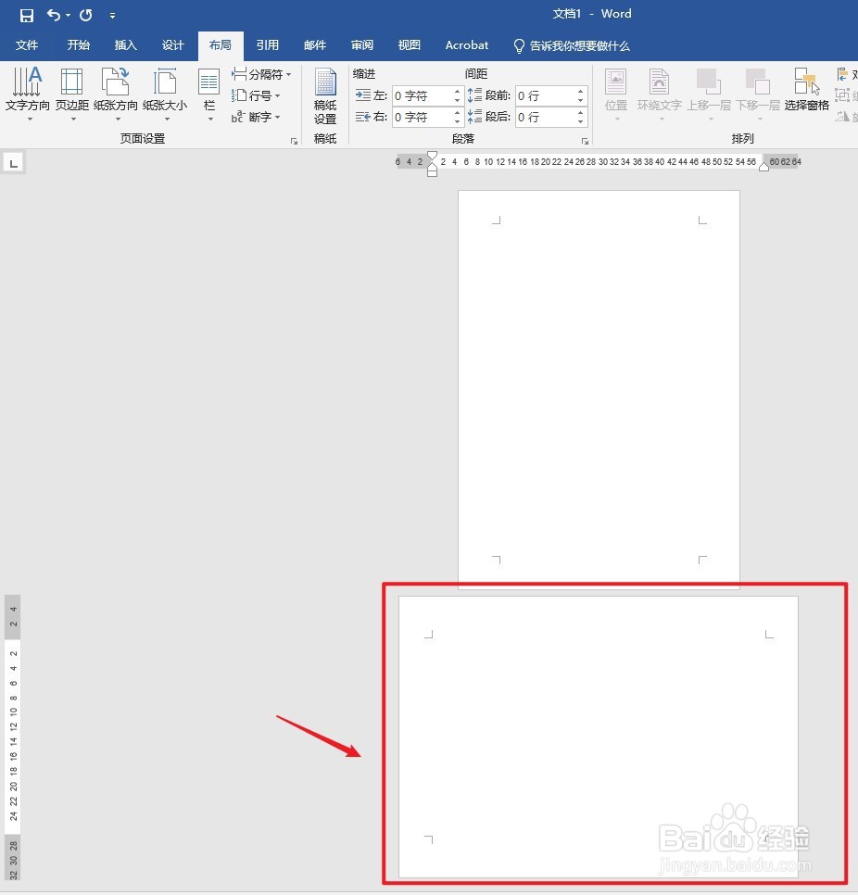Switch to the 审阅 tab
This screenshot has height=895, width=858.
362,45
